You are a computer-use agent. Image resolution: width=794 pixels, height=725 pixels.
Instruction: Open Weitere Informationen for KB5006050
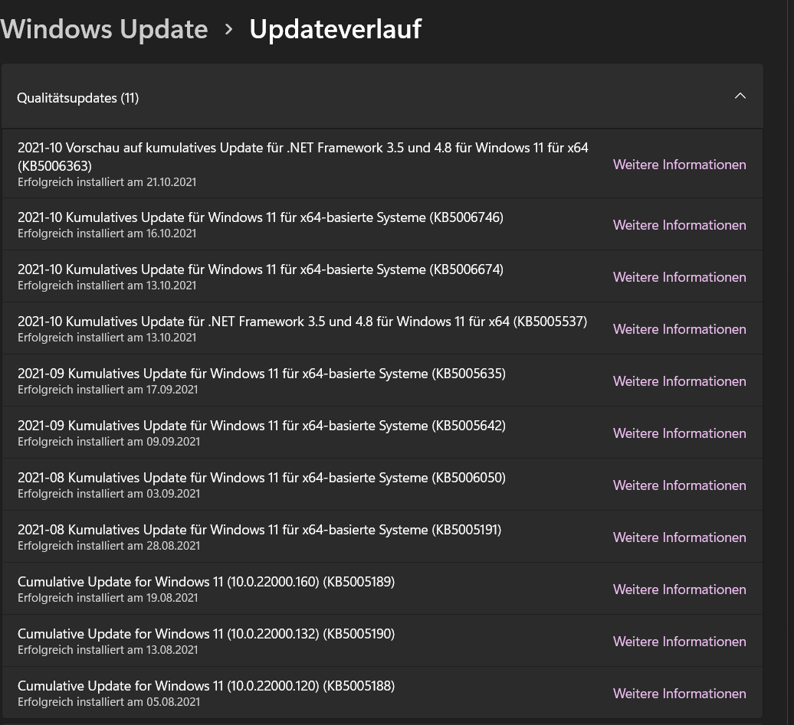[679, 485]
